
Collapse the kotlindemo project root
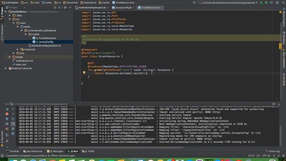(6, 12)
